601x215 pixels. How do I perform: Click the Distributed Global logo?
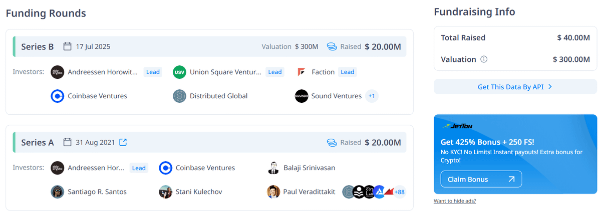179,96
